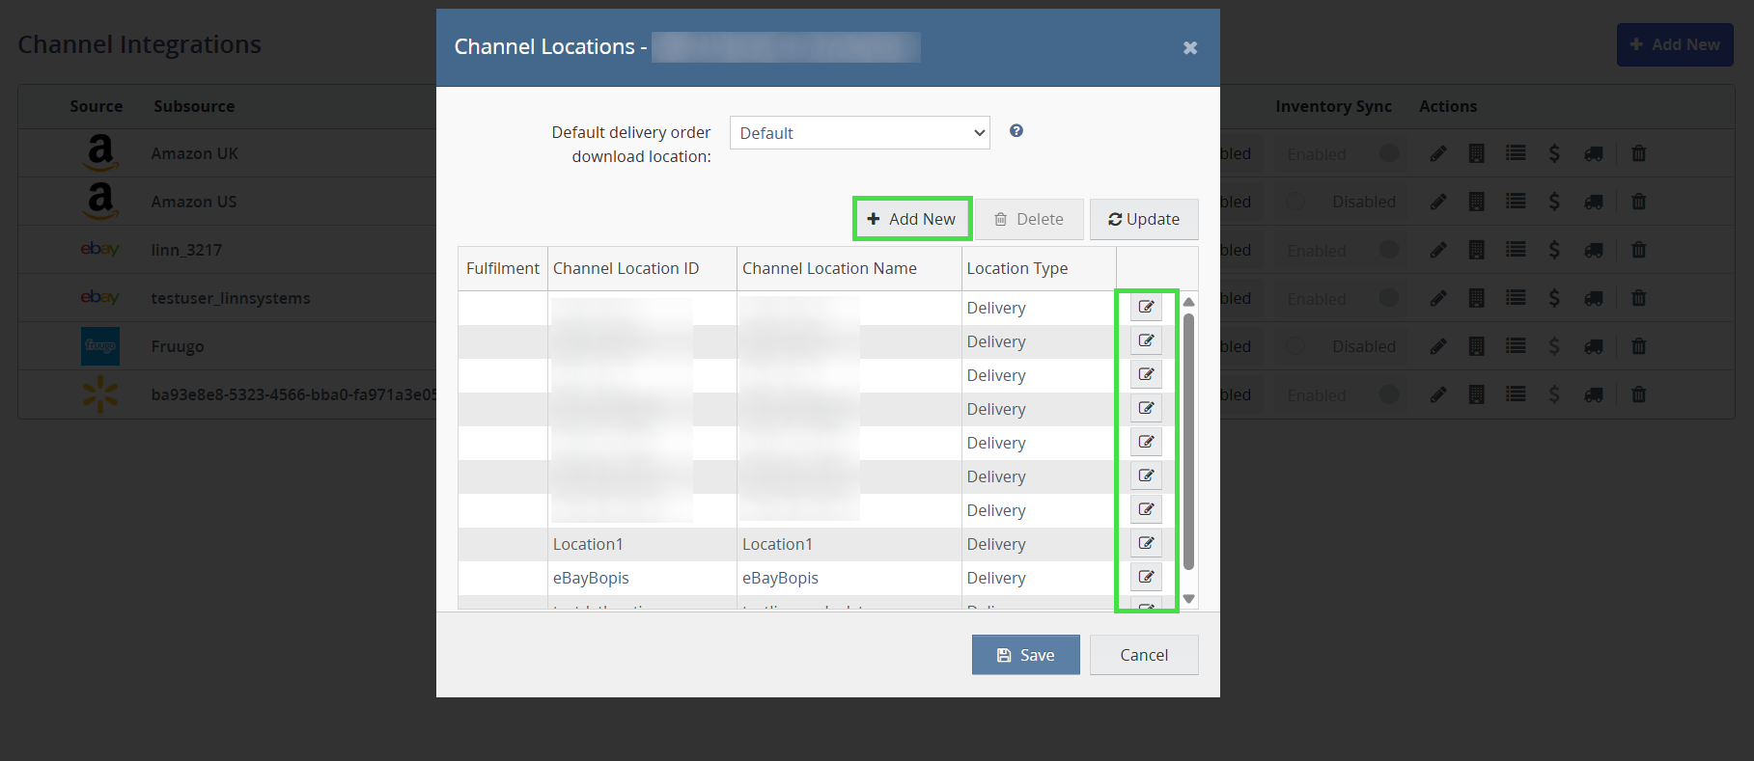Open the truck icon for Fruugo
The width and height of the screenshot is (1754, 761).
[1594, 346]
